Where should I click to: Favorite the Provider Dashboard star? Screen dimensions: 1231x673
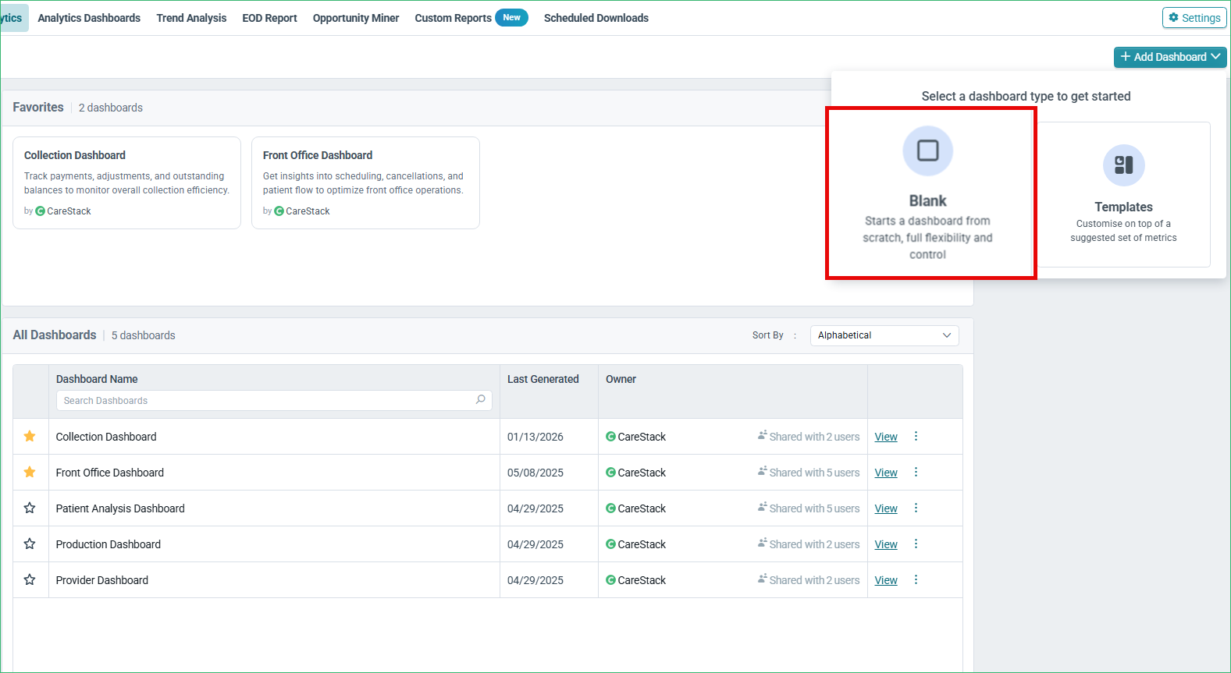point(30,580)
